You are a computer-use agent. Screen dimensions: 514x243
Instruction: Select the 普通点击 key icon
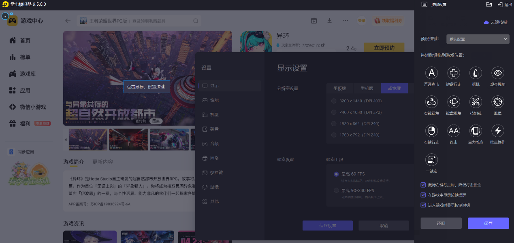(x=431, y=73)
